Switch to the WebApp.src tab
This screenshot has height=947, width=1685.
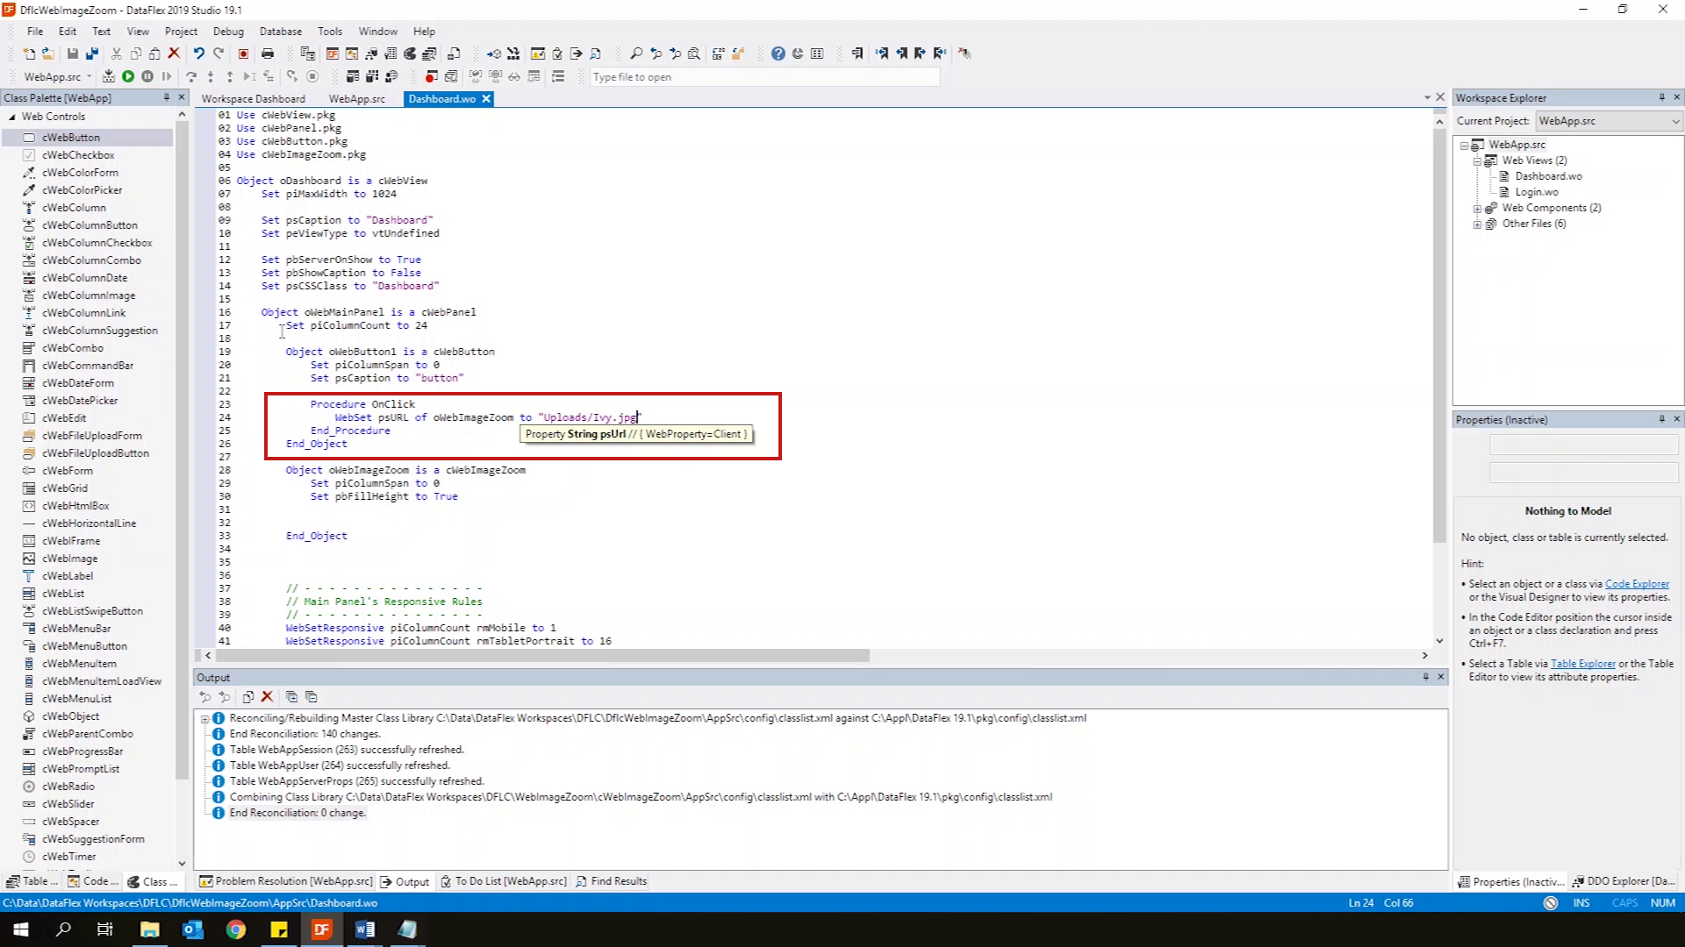tap(356, 99)
